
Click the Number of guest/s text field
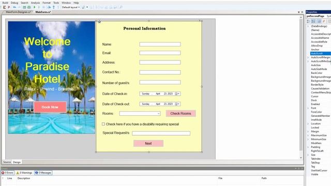tap(160, 82)
